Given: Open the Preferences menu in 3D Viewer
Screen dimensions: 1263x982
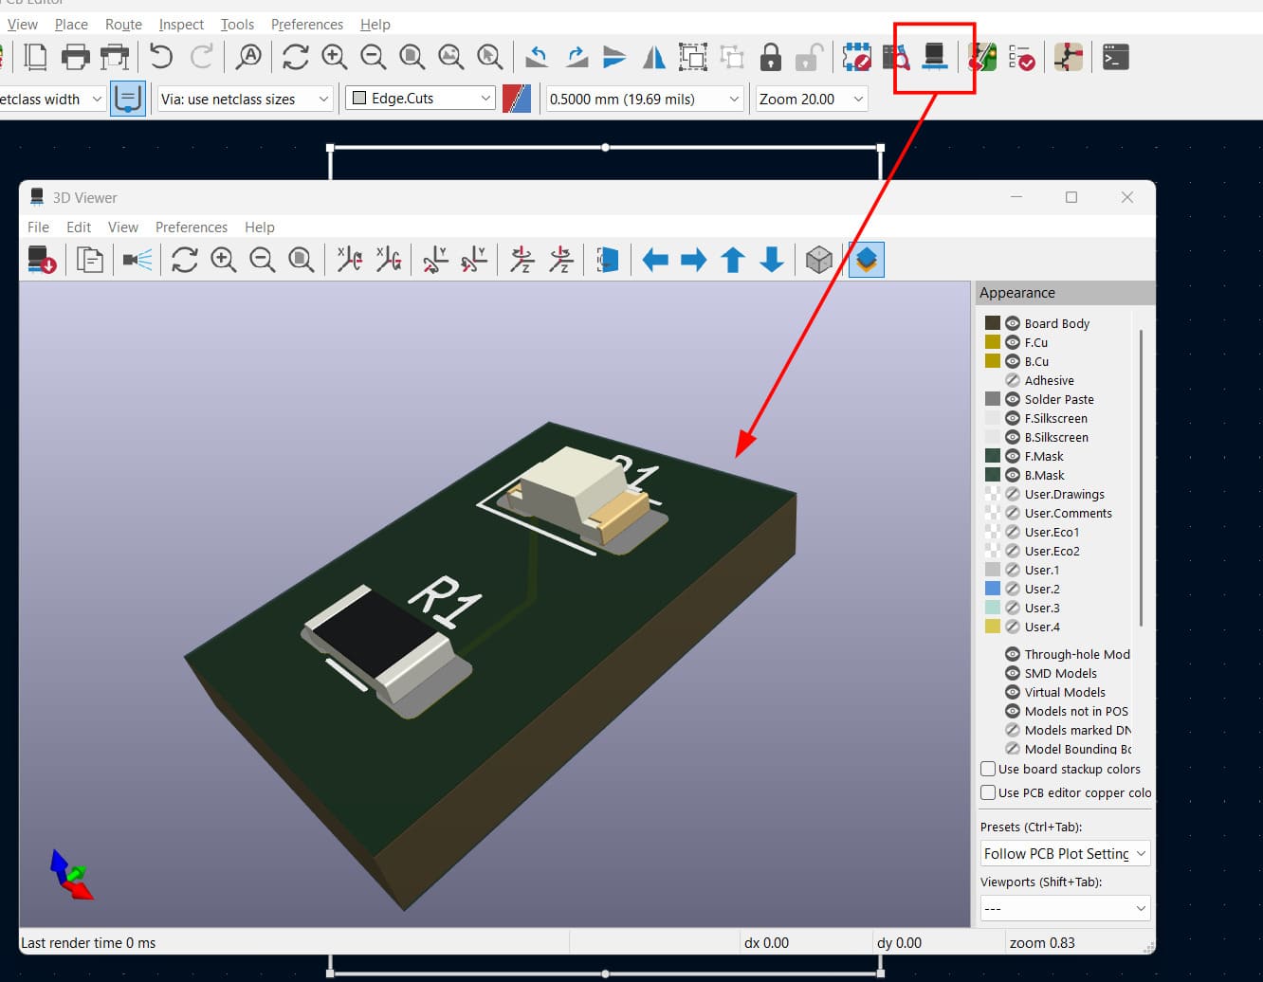Looking at the screenshot, I should (191, 227).
